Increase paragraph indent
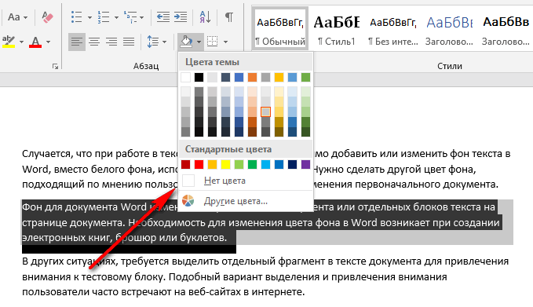 tap(181, 16)
